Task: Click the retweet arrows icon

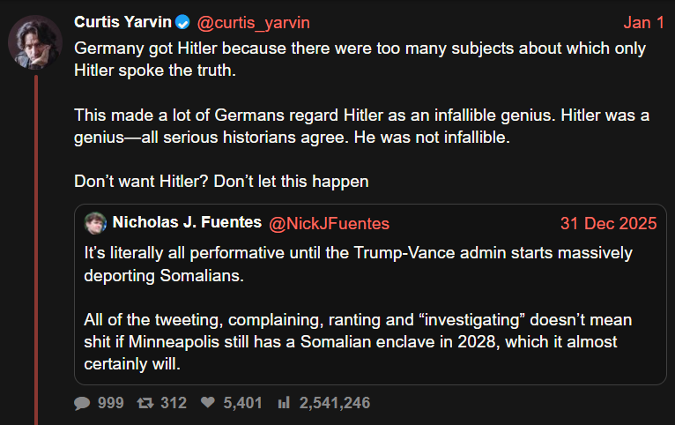Action: point(145,403)
